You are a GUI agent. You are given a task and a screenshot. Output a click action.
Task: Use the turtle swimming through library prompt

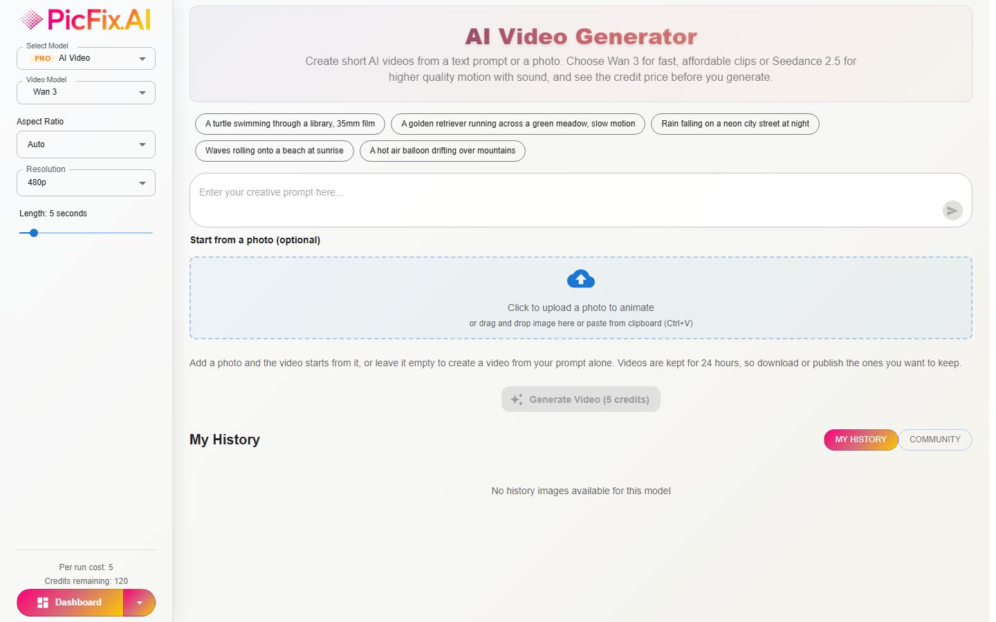click(290, 124)
